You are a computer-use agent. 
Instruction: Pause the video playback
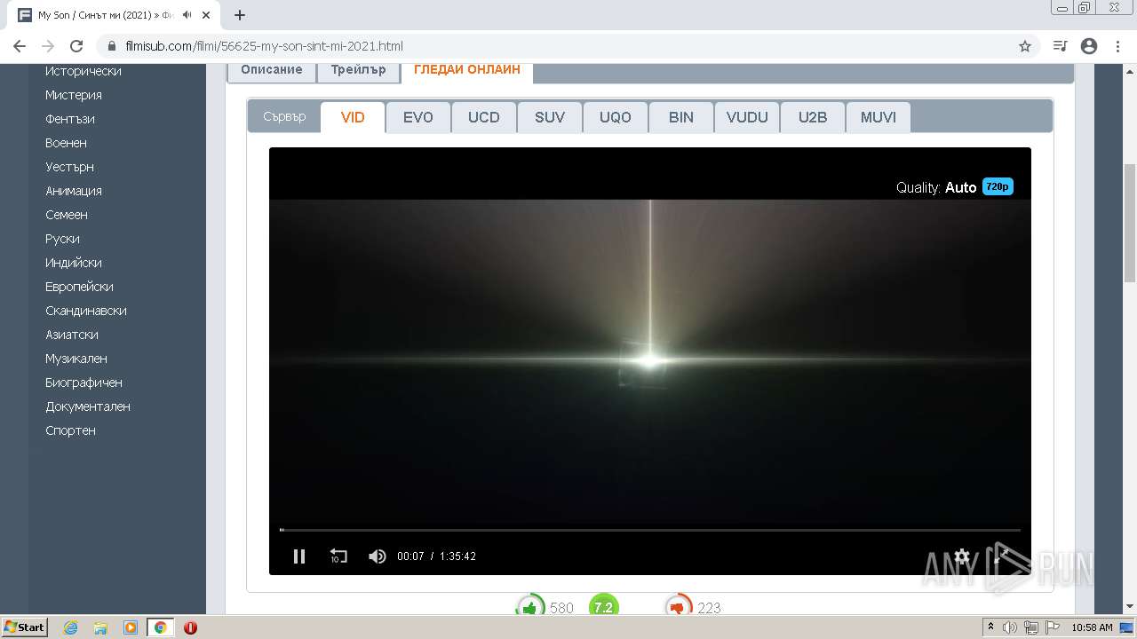coord(299,556)
